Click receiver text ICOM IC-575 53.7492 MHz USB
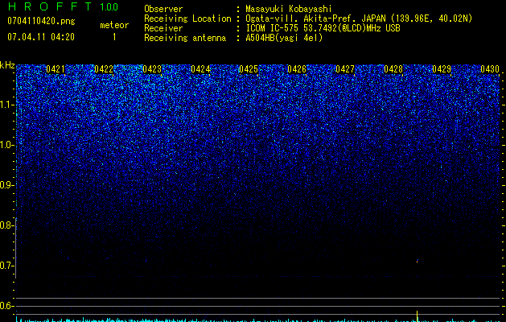 point(323,28)
